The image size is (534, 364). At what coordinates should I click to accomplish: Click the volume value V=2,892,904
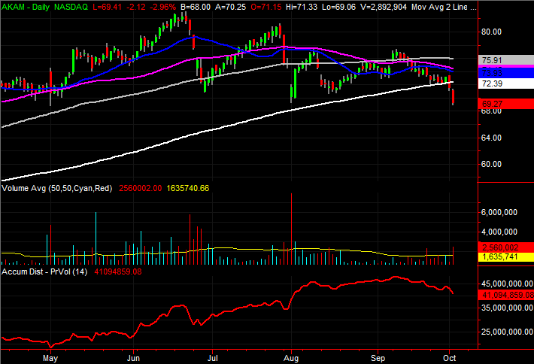pyautogui.click(x=383, y=7)
